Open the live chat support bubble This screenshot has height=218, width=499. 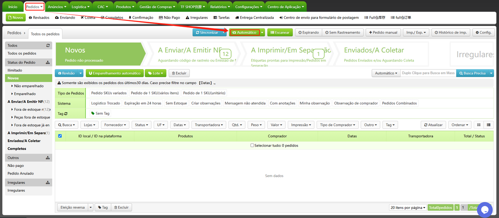[x=485, y=210]
